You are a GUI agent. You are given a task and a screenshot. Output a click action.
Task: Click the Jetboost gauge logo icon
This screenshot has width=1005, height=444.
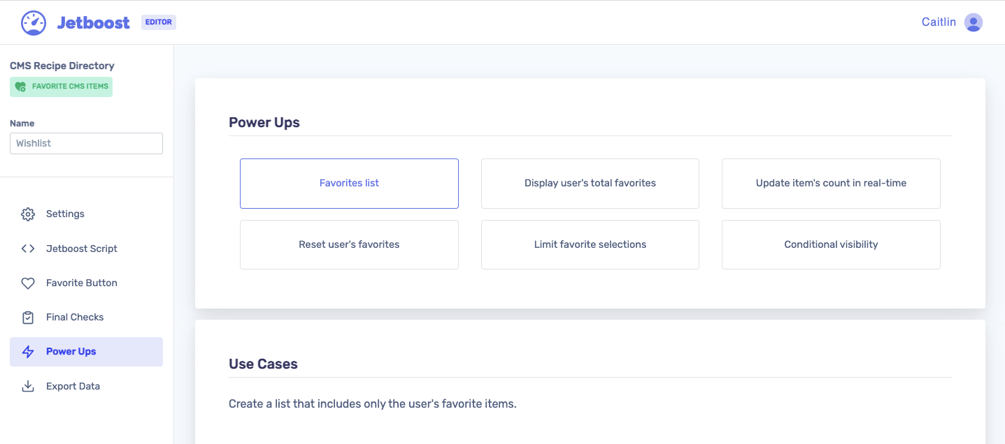coord(33,22)
